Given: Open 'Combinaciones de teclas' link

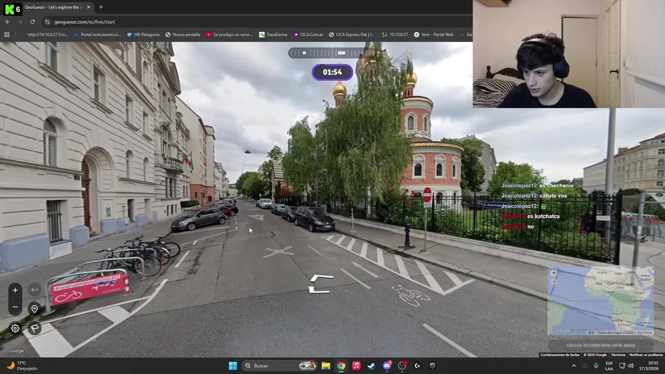Looking at the screenshot, I should coord(560,355).
